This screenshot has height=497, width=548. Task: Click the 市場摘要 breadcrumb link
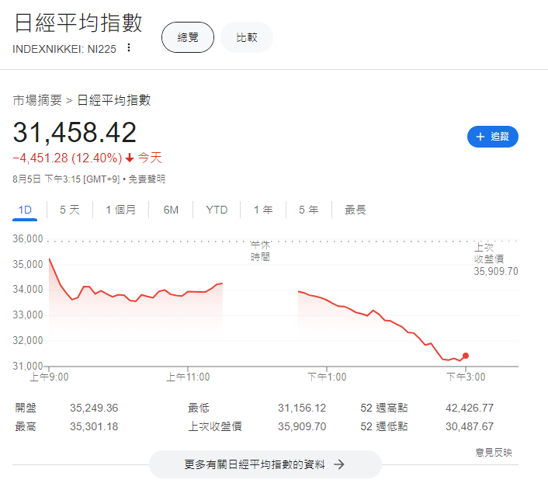[37, 100]
